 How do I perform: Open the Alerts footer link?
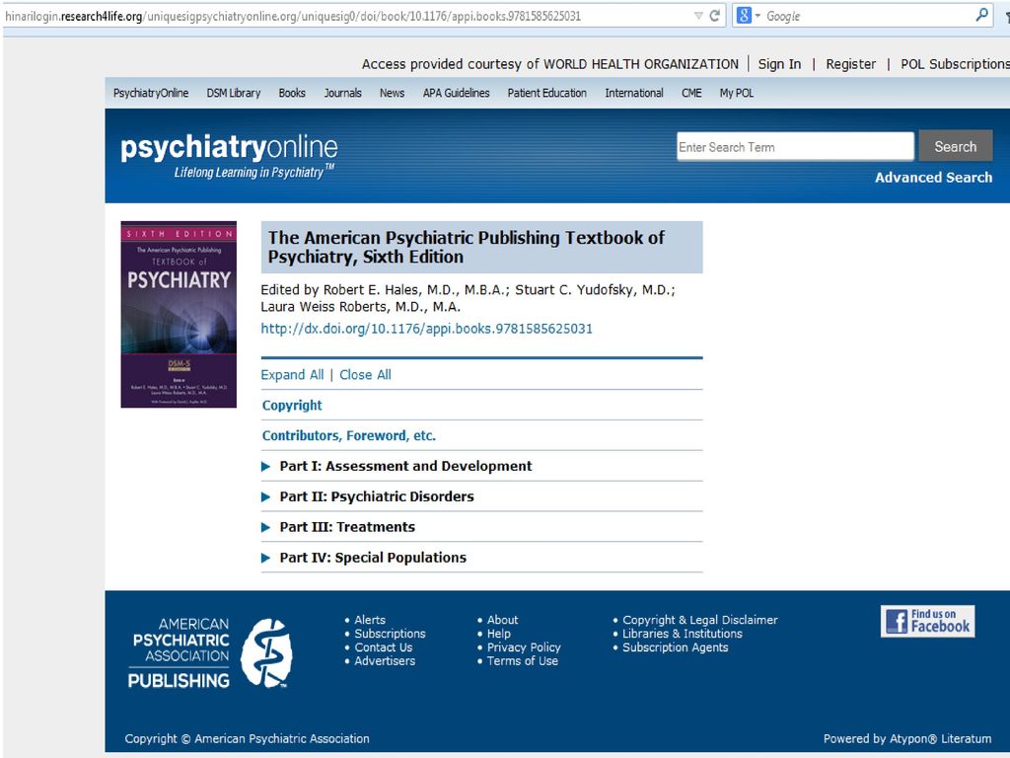click(370, 620)
